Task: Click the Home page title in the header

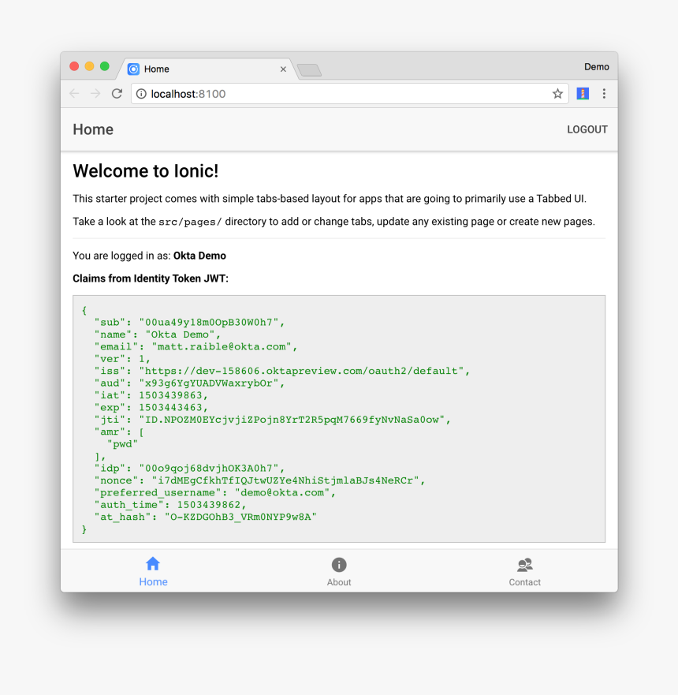Action: pos(93,129)
